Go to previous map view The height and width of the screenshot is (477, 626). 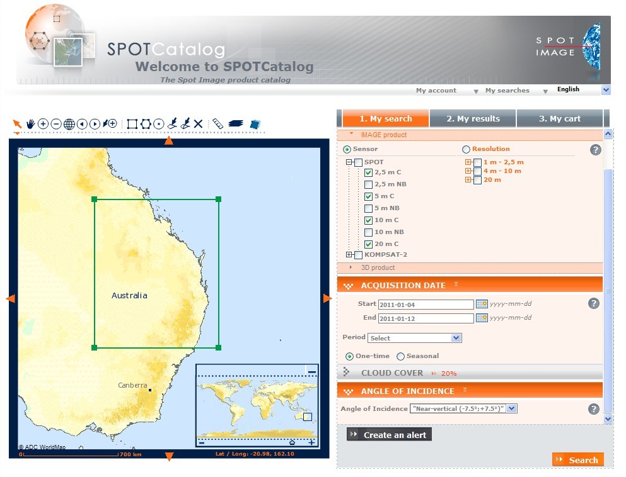tap(82, 124)
